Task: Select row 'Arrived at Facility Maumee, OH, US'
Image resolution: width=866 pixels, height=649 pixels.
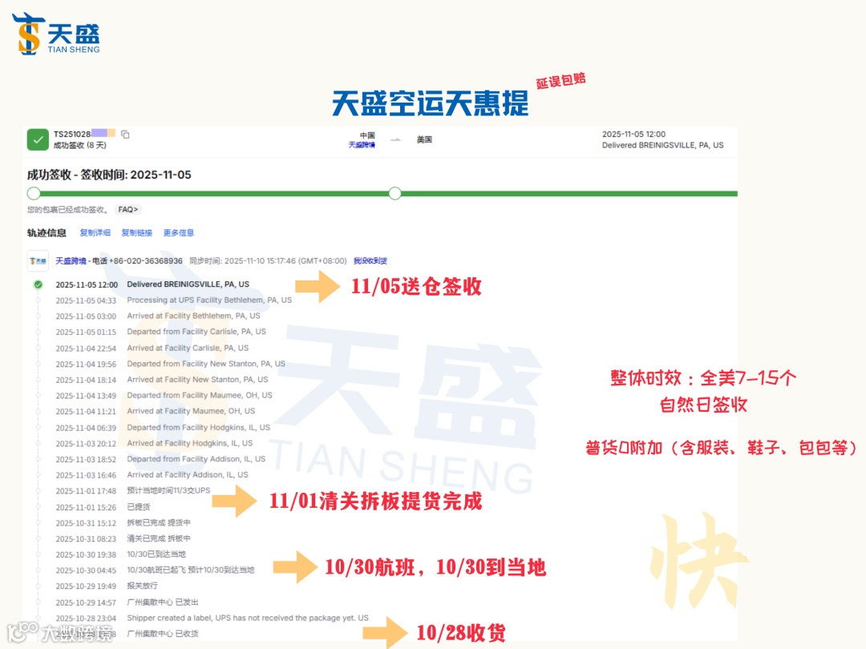Action: [x=156, y=411]
